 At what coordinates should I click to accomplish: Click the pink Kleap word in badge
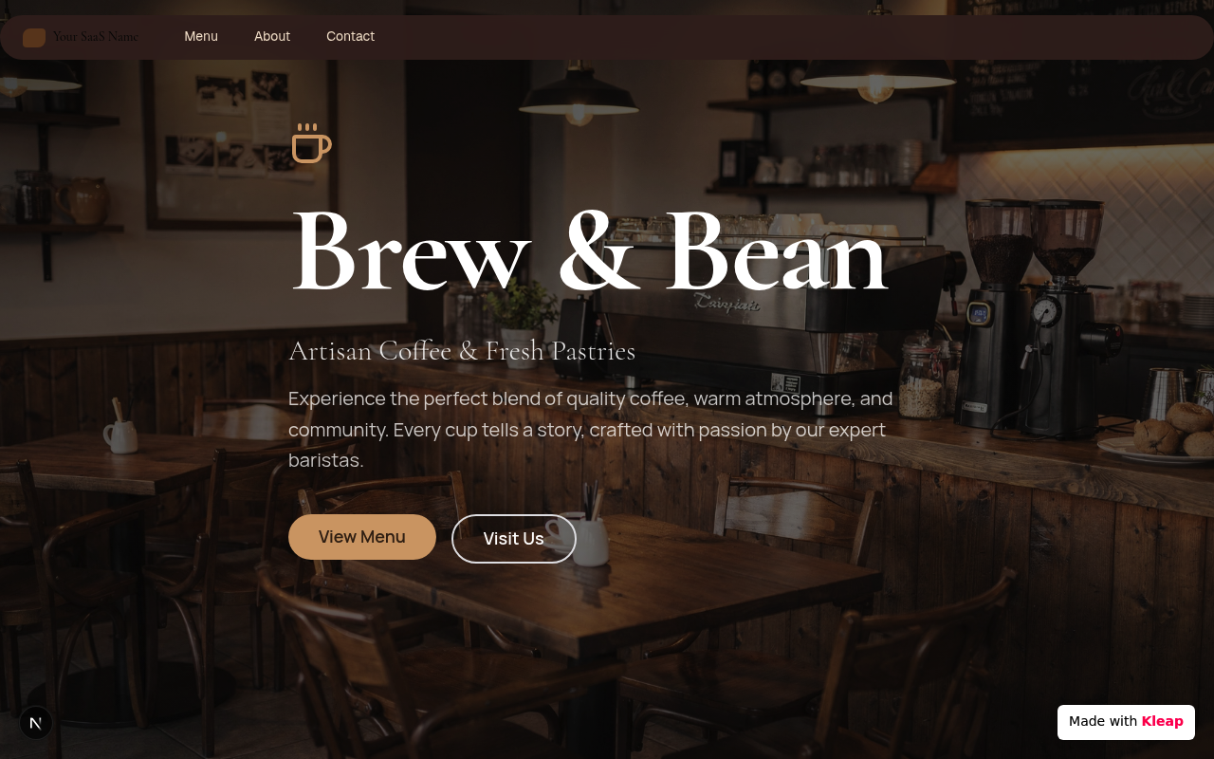click(1163, 721)
